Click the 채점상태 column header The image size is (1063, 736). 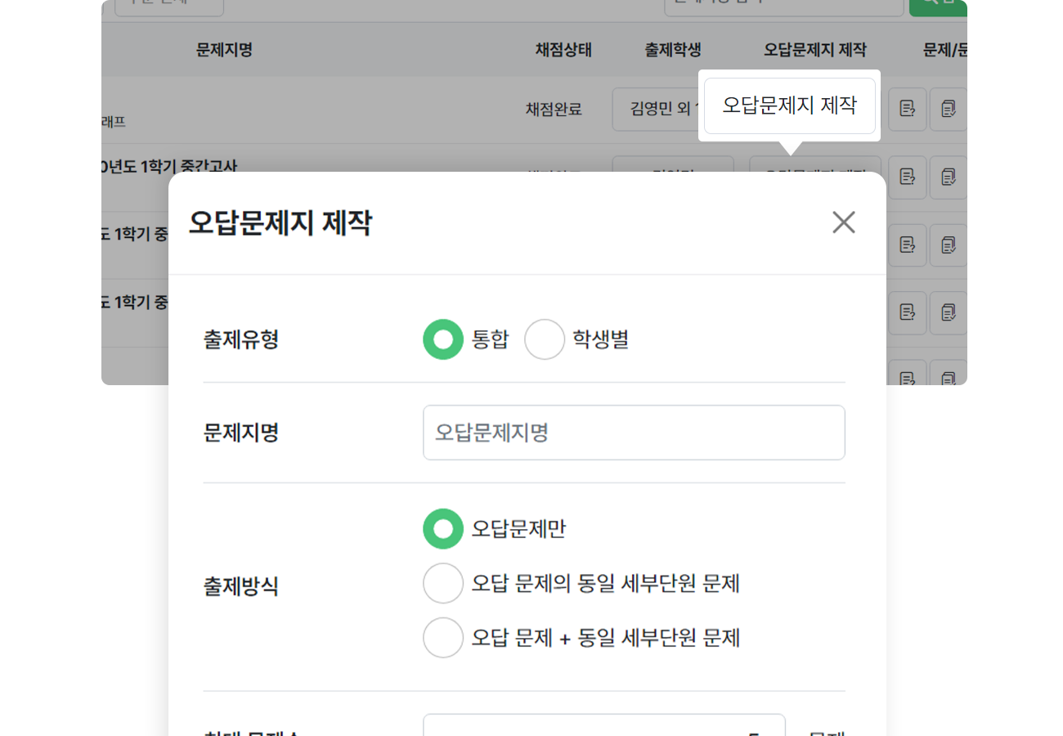(x=563, y=50)
